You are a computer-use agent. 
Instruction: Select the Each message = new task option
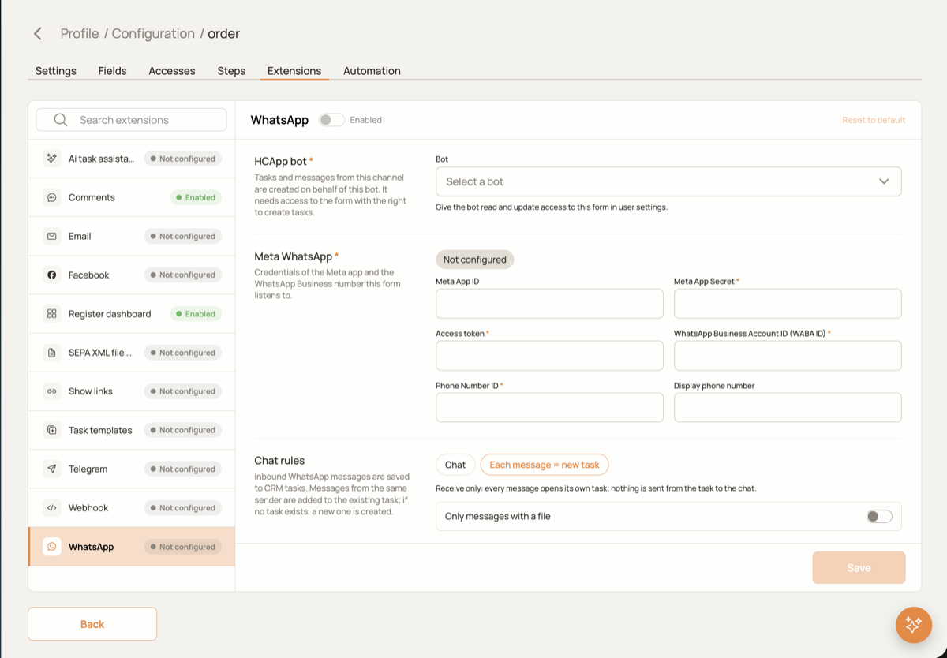pos(545,465)
